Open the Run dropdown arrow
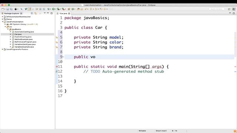This screenshot has height=133, width=237. click(56, 9)
